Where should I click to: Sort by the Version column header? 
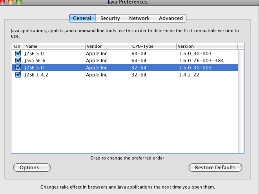click(207, 46)
